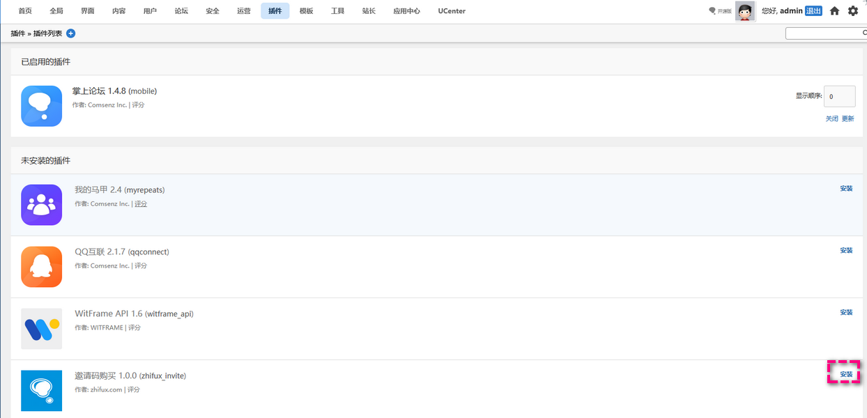This screenshot has width=867, height=418.
Task: Click the 邀请码购买 plugin icon
Action: pos(41,391)
